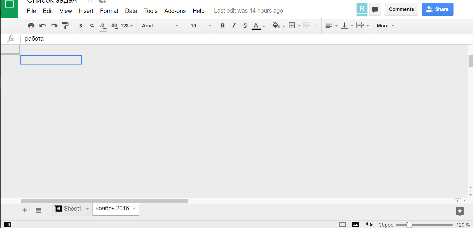This screenshot has width=473, height=228.
Task: Open the 123 number formats dropdown
Action: pos(127,26)
